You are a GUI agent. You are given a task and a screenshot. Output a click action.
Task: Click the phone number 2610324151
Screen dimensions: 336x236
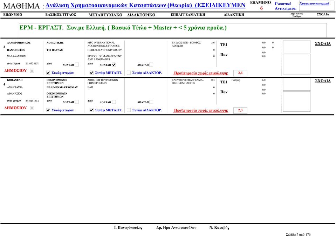click(32, 64)
